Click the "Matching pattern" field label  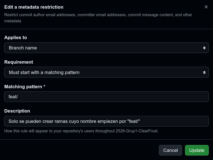23,87
